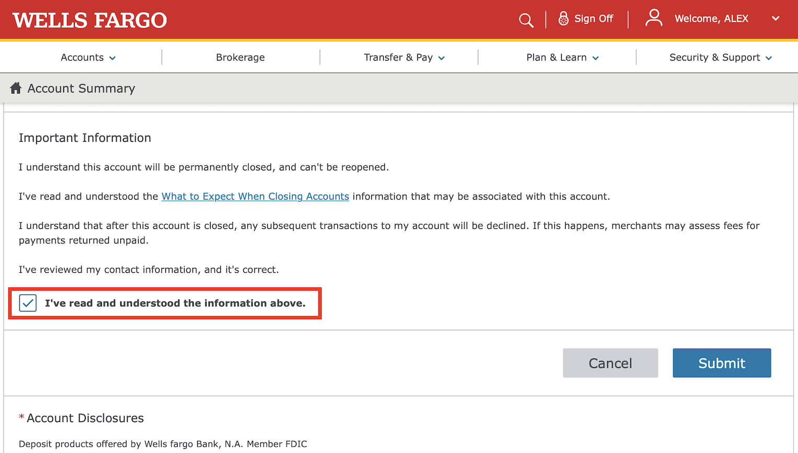Click the Account Disclosures heading
798x453 pixels.
point(85,418)
